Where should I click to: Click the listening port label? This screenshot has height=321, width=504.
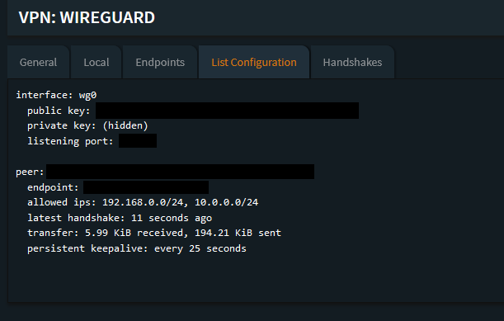coord(70,141)
